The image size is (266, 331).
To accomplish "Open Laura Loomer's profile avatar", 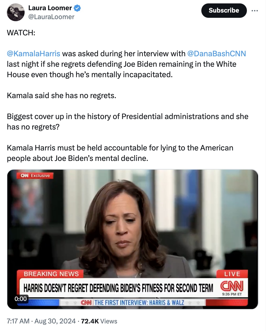I will click(15, 12).
